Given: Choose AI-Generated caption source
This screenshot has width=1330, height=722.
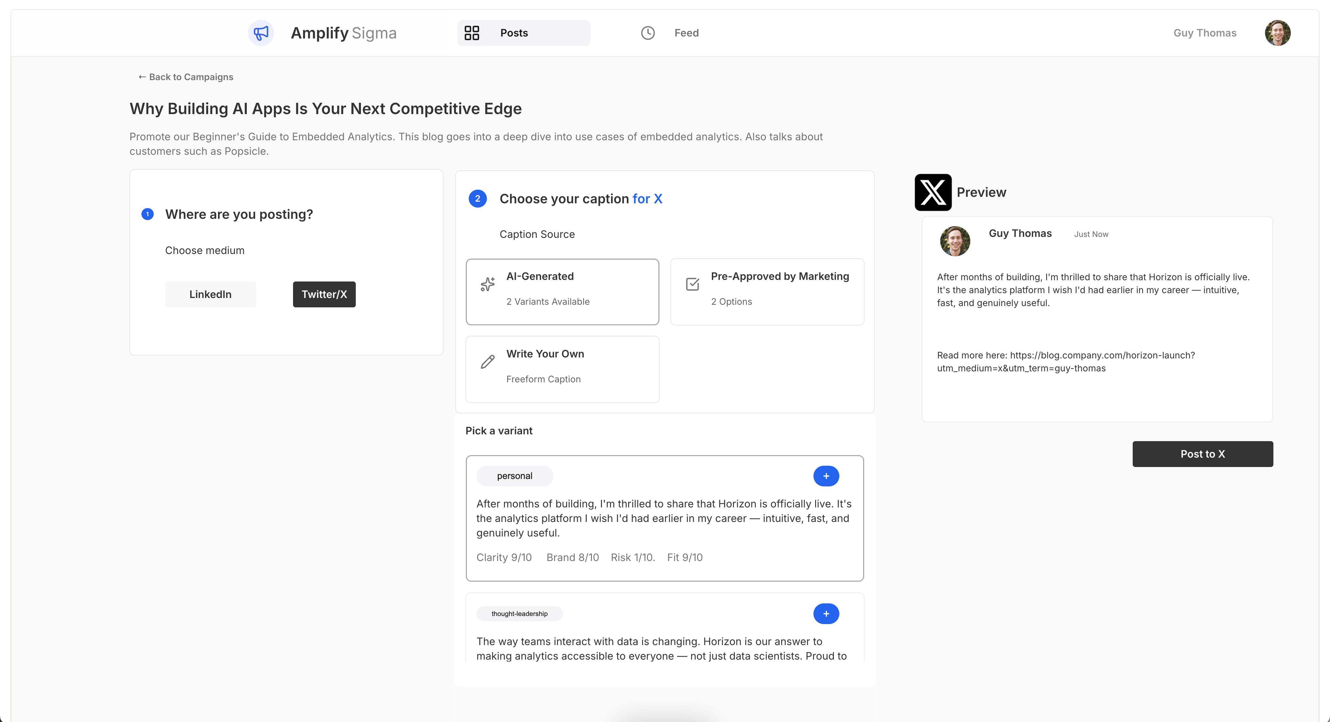Looking at the screenshot, I should pyautogui.click(x=562, y=292).
